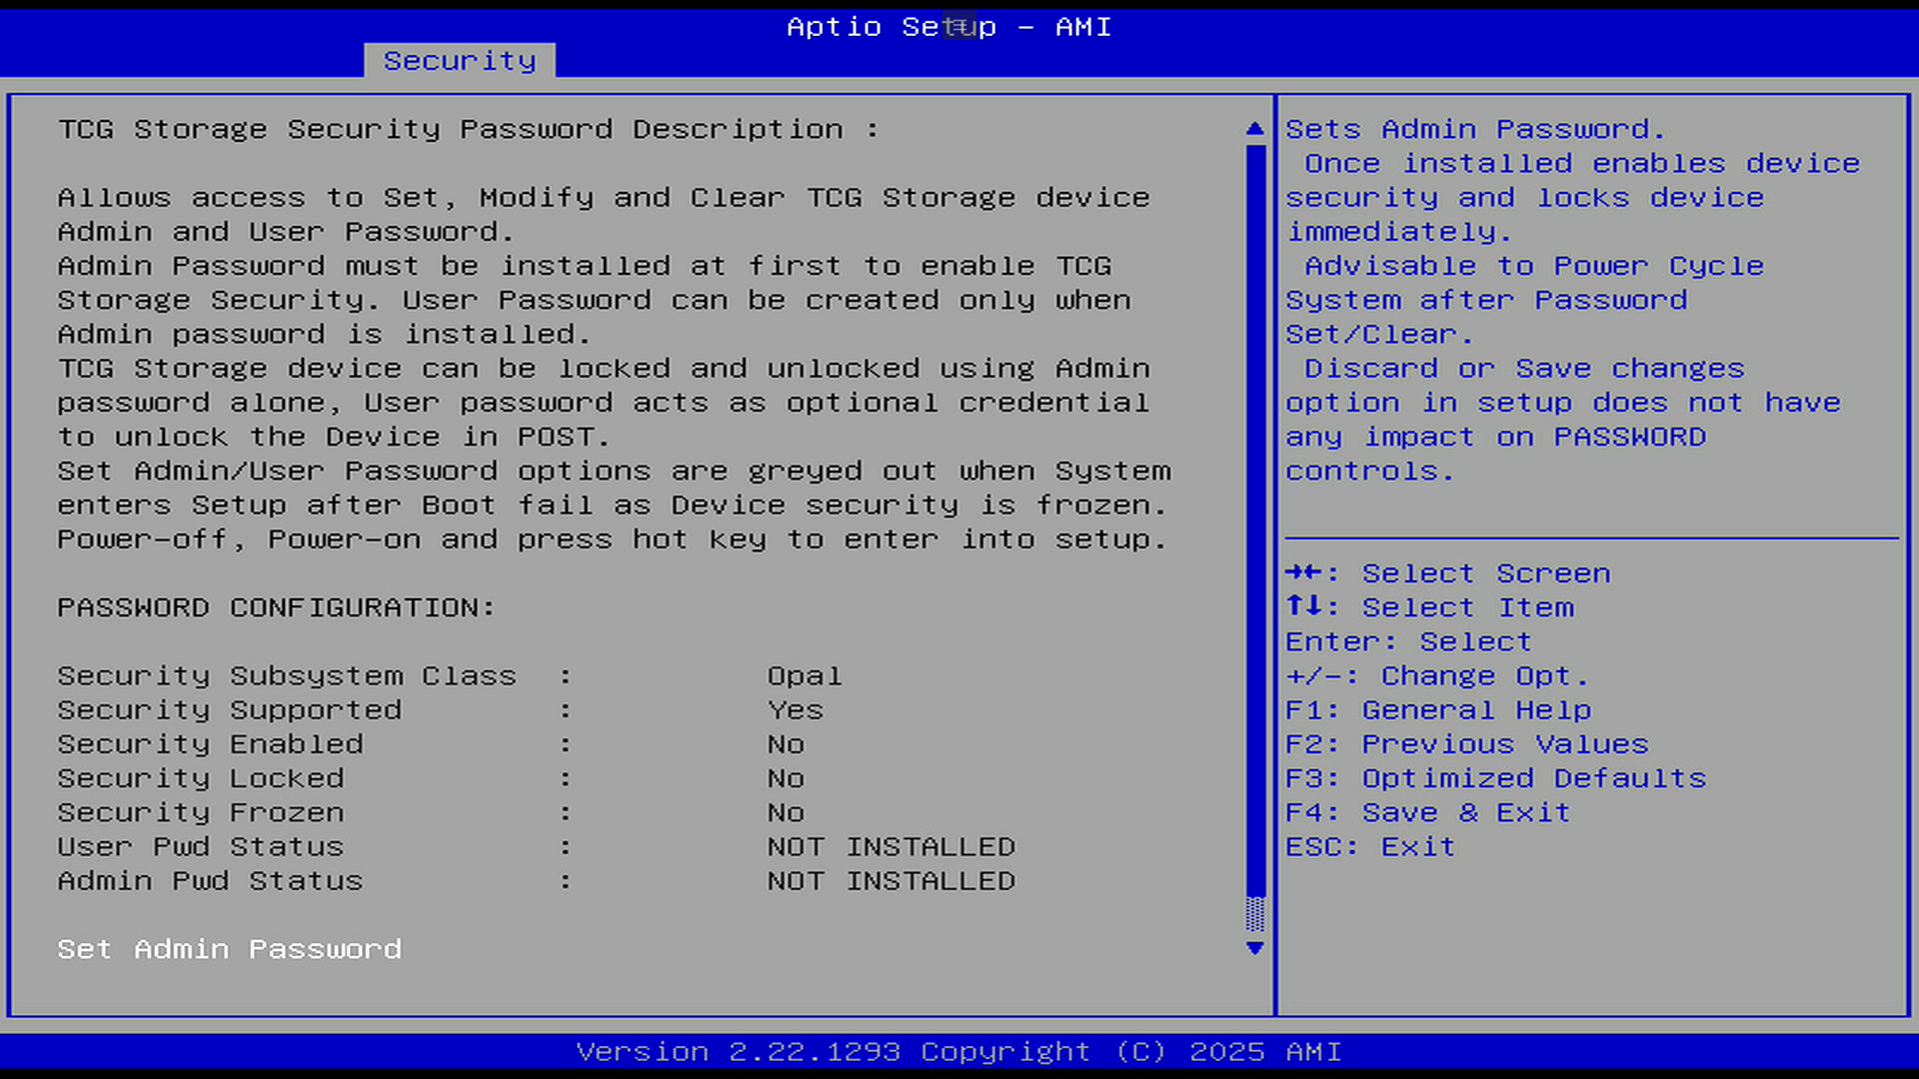Click the up-down arrows Select Item hint

1429,607
